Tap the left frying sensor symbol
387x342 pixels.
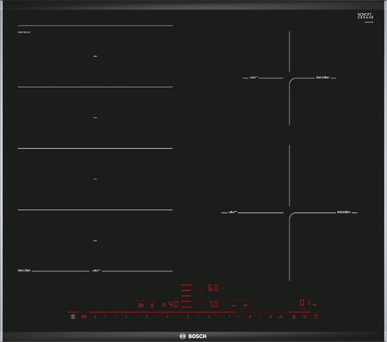[x=141, y=306]
